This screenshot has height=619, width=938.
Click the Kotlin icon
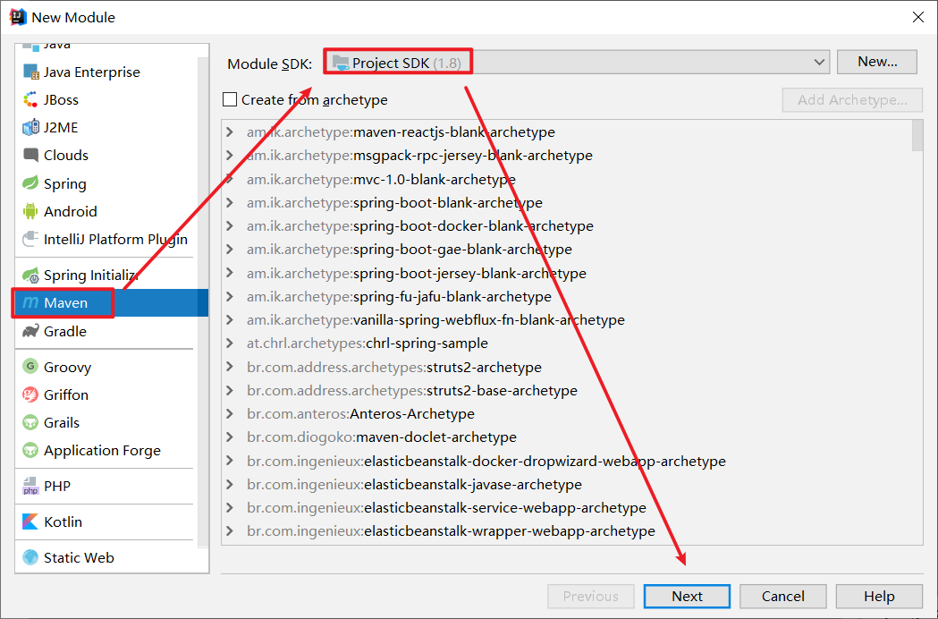pyautogui.click(x=31, y=521)
